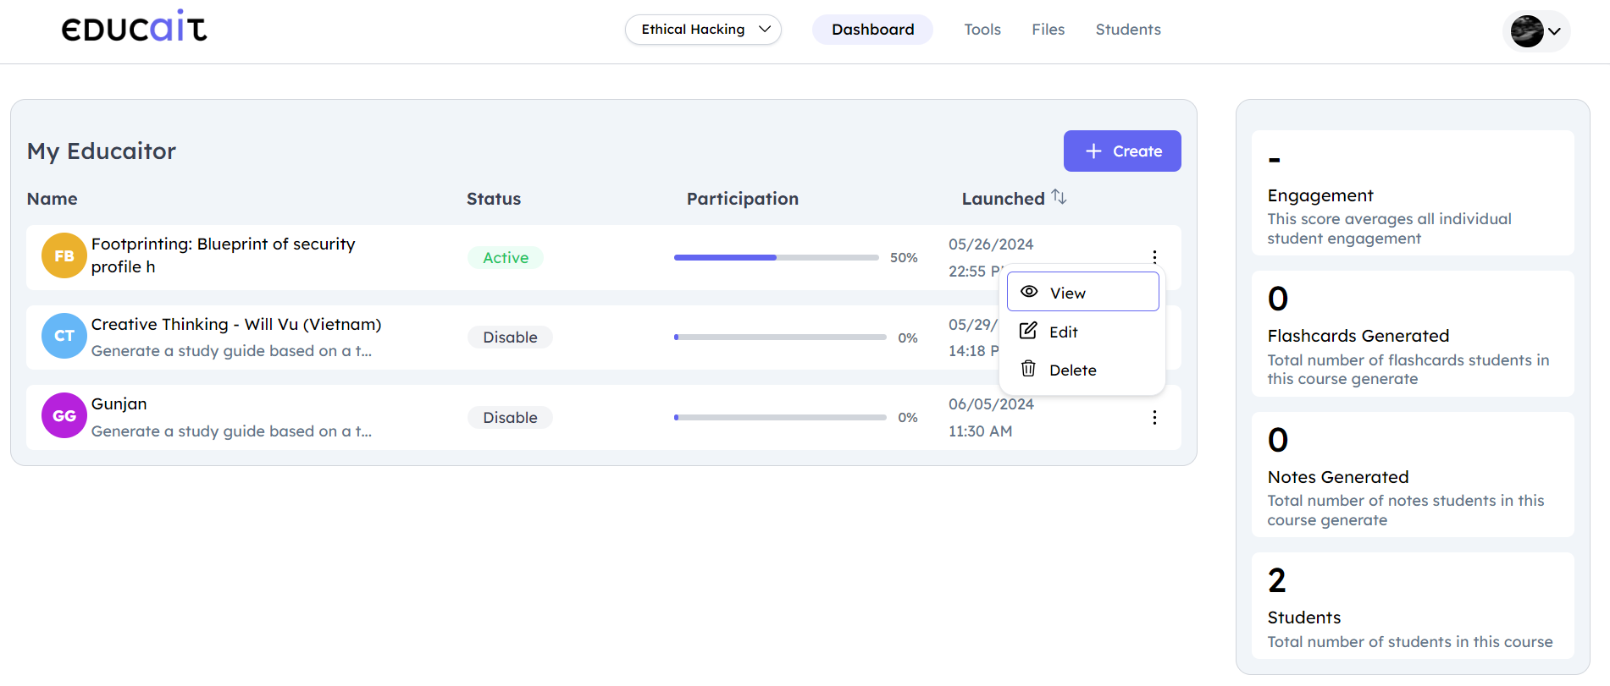Open three-dot menu for Footprinting row
This screenshot has height=686, width=1610.
pyautogui.click(x=1154, y=256)
